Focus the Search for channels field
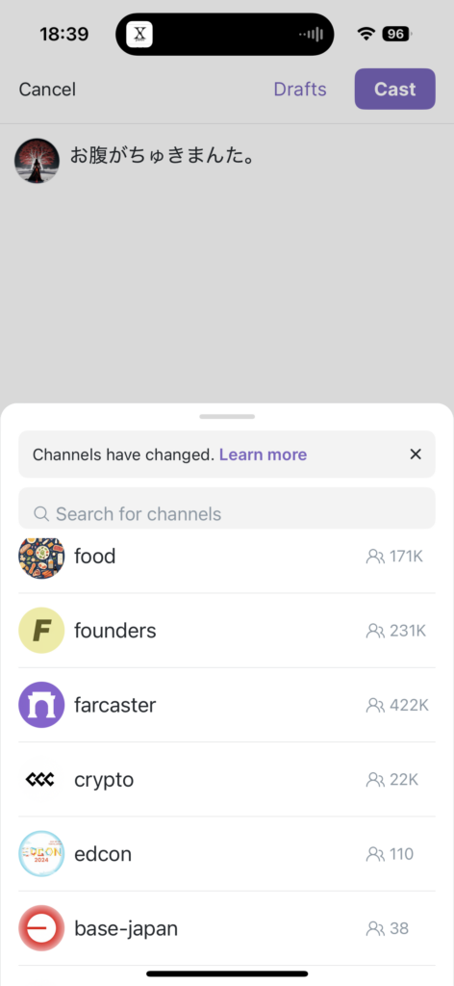The image size is (454, 986). tap(227, 508)
